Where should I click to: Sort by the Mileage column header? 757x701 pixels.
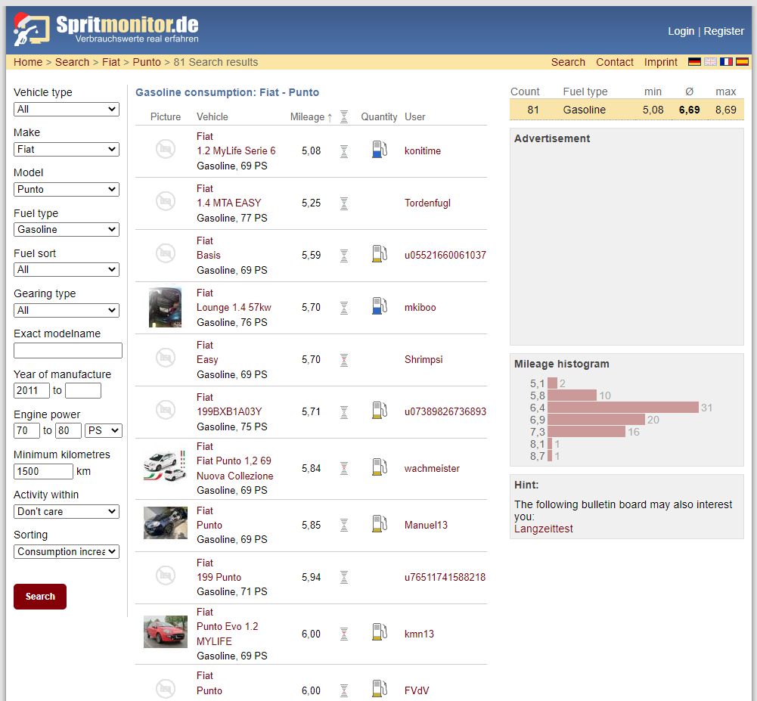[311, 116]
